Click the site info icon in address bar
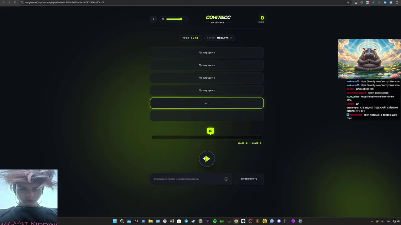Viewport: 401px width, 225px height. point(22,2)
